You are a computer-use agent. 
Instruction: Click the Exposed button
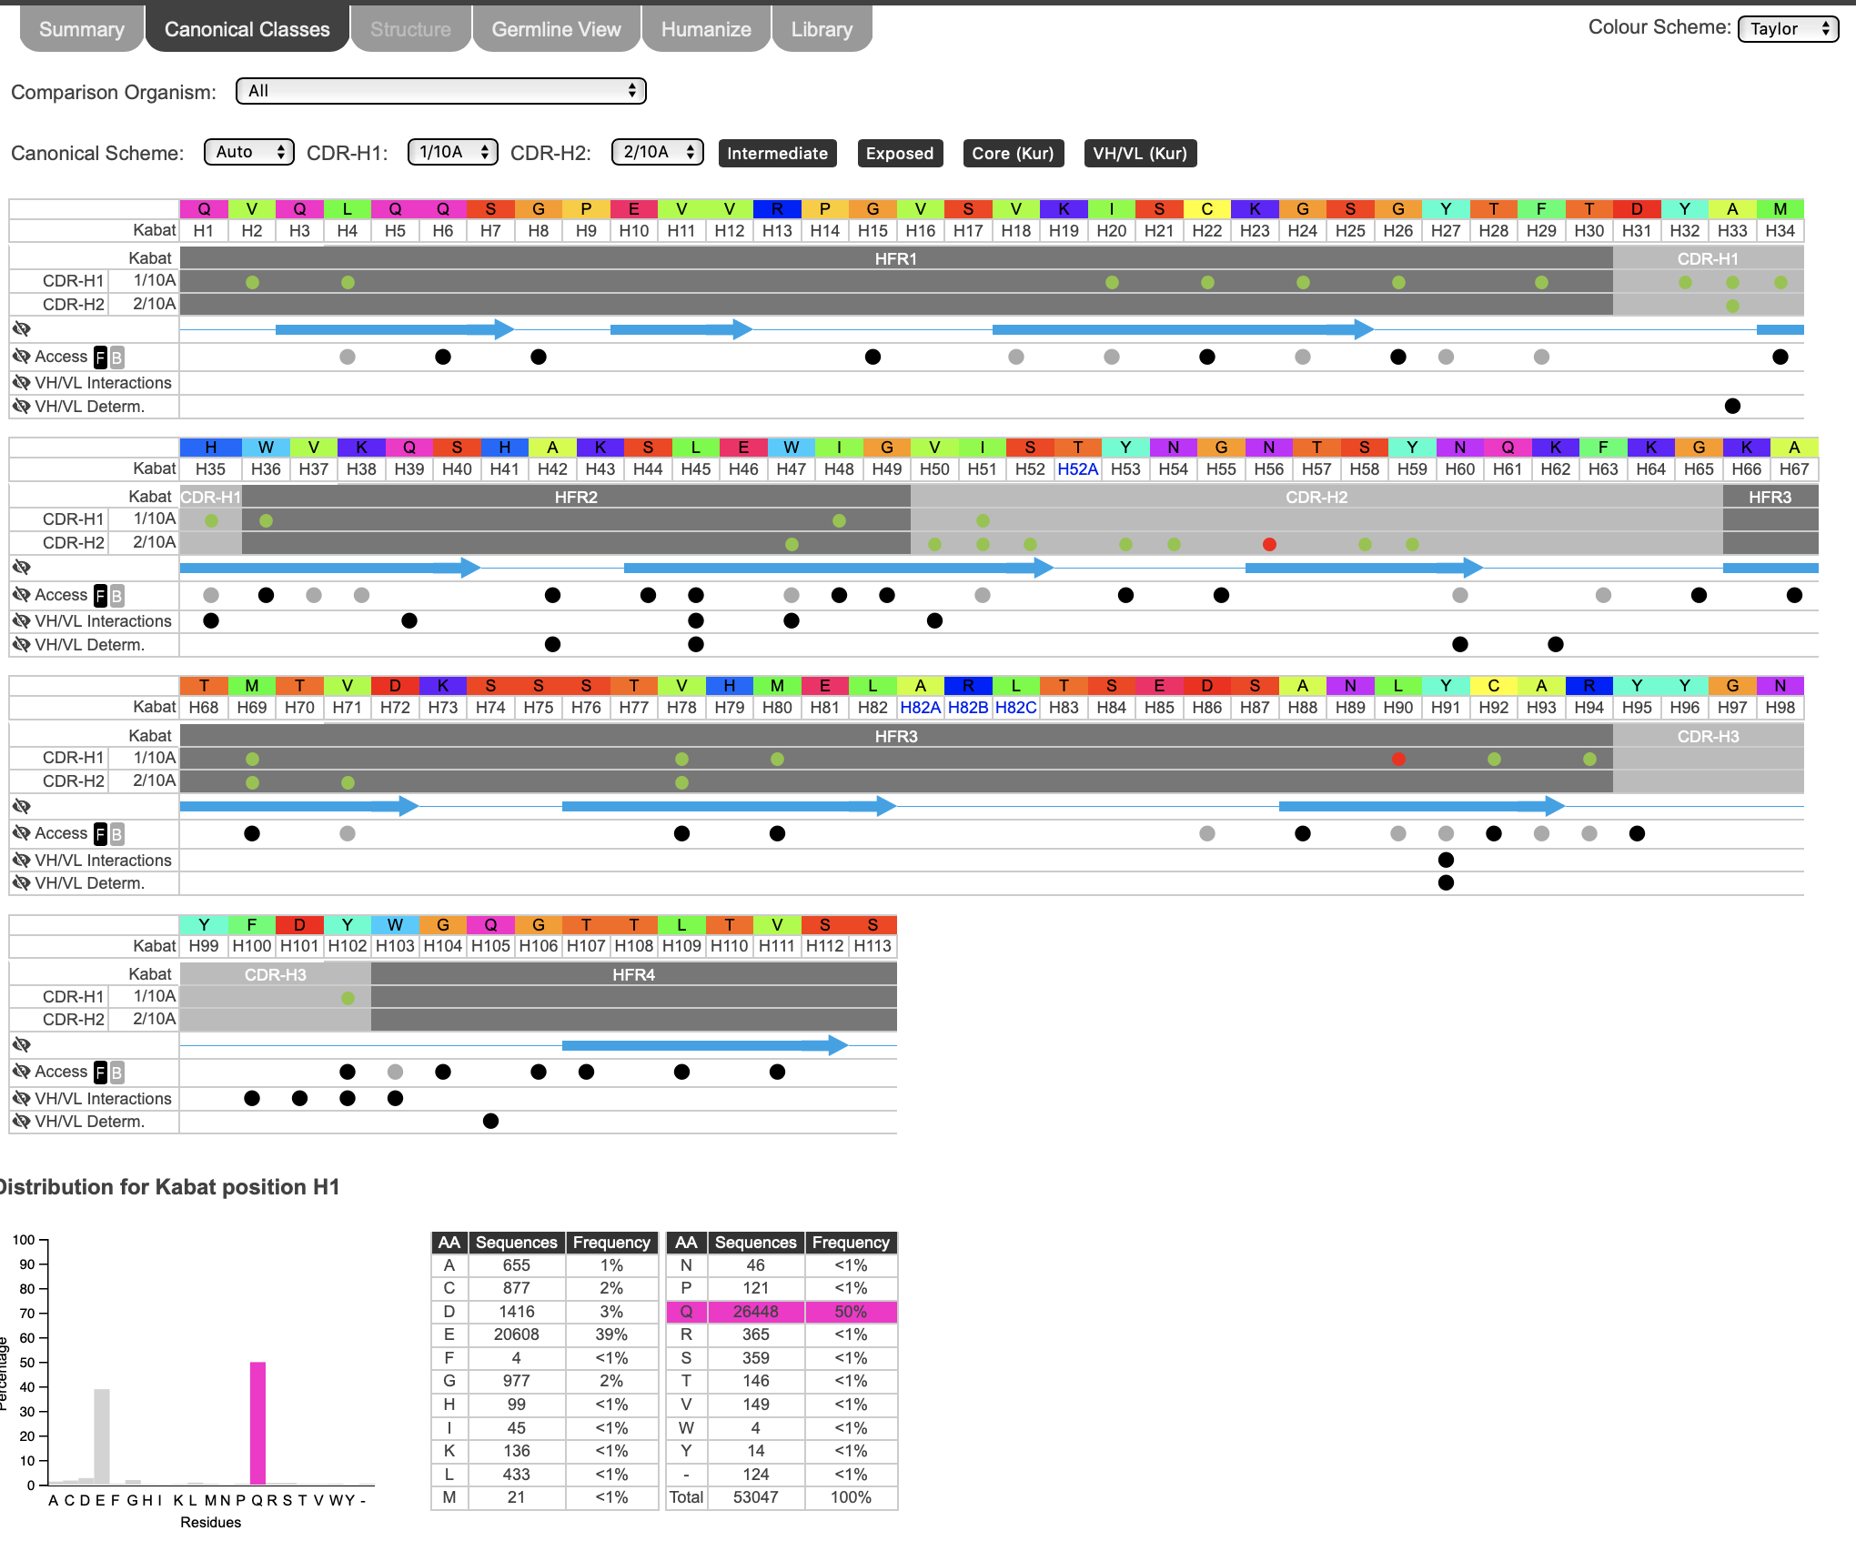(x=899, y=153)
